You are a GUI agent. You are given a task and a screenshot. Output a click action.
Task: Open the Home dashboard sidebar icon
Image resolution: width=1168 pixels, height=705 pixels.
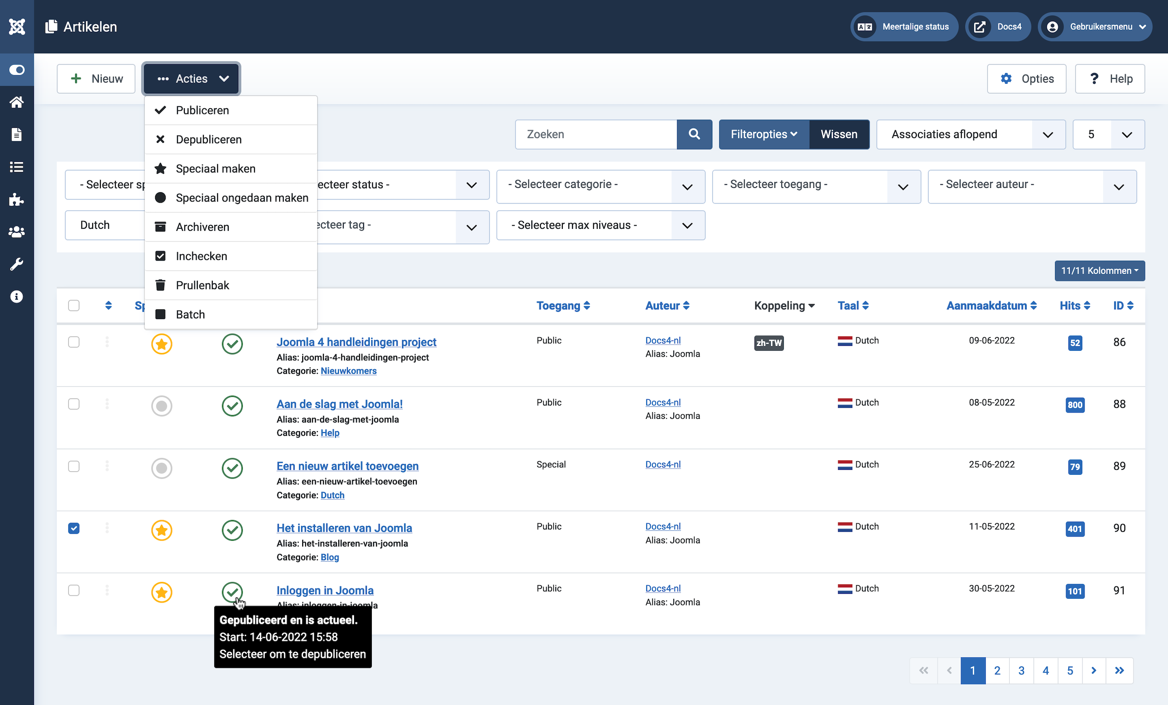tap(17, 102)
